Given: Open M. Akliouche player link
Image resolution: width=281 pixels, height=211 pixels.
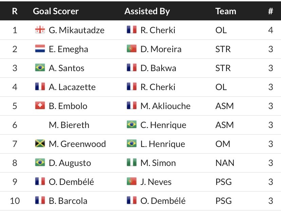Looking at the screenshot, I should tap(165, 106).
